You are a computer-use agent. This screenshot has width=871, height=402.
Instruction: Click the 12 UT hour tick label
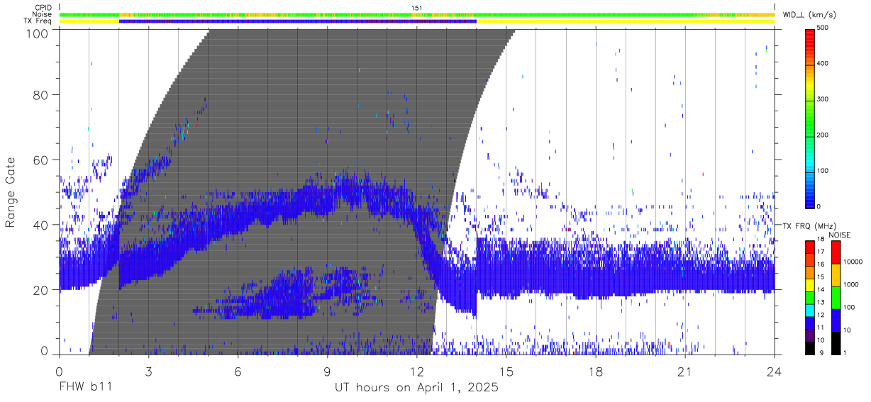(x=416, y=371)
